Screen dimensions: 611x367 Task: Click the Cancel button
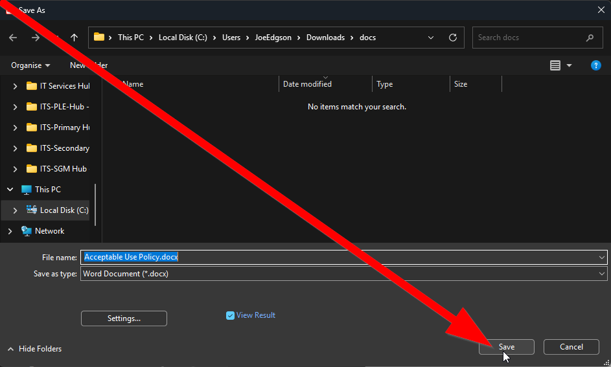[571, 347]
